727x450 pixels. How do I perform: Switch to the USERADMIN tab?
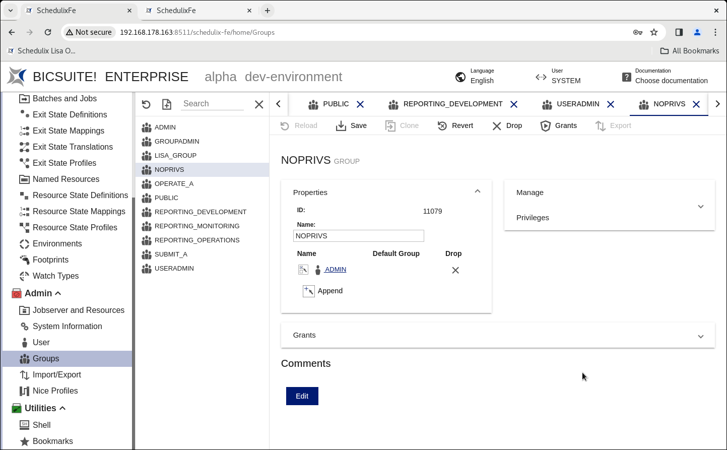pyautogui.click(x=577, y=104)
